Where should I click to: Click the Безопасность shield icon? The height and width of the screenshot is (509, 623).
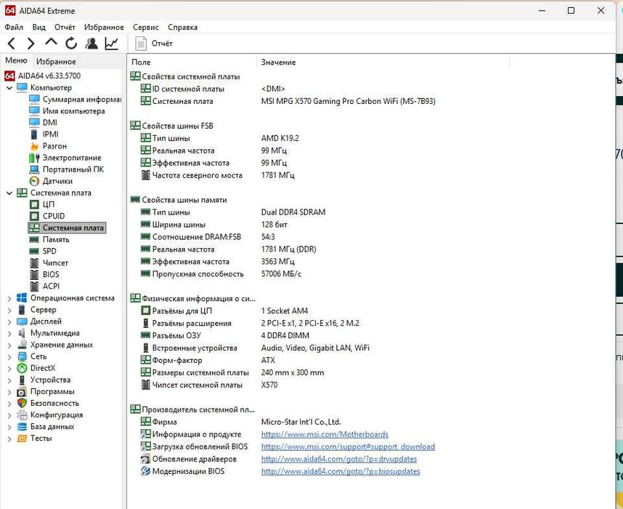point(22,403)
